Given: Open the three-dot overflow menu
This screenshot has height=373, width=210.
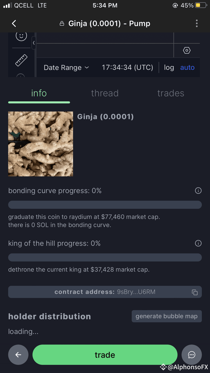Looking at the screenshot, I should tap(197, 24).
